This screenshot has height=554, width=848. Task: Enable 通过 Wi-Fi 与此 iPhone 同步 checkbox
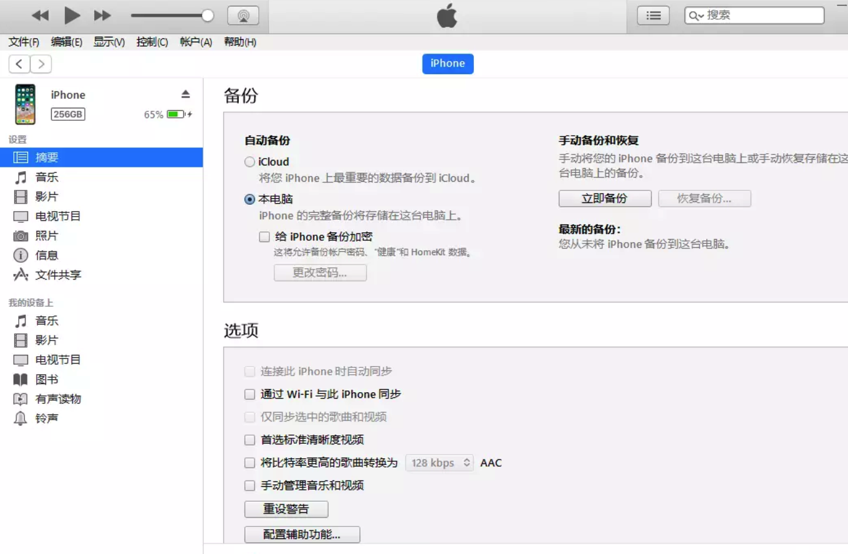coord(250,394)
